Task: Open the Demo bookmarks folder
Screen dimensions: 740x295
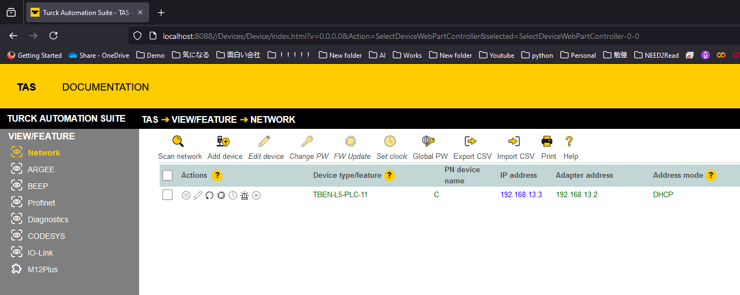Action: tap(150, 55)
